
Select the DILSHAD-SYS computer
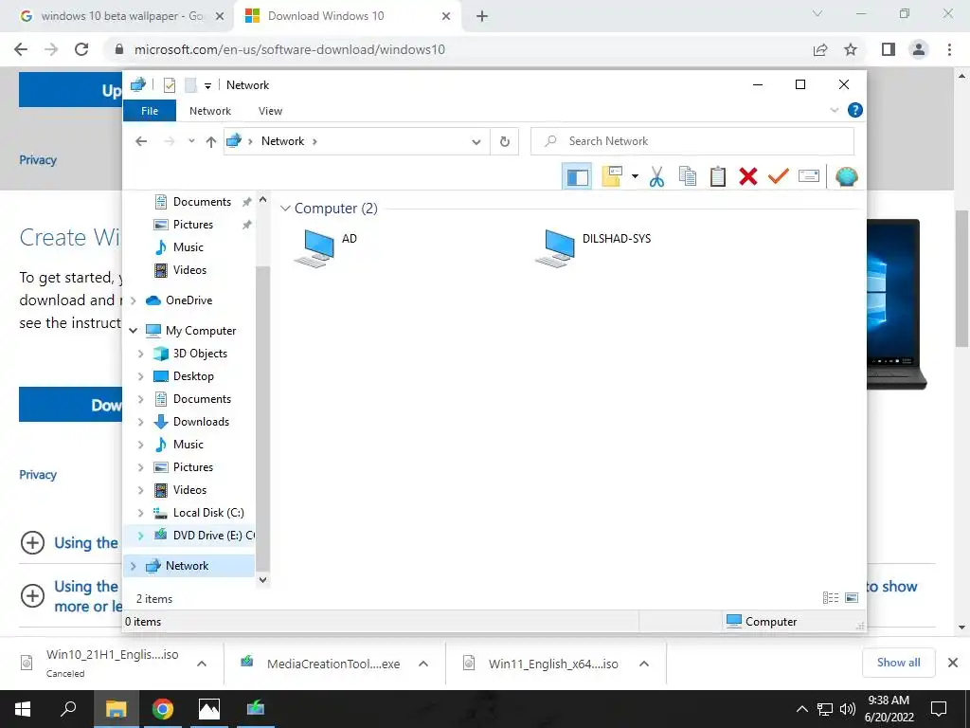pyautogui.click(x=593, y=247)
